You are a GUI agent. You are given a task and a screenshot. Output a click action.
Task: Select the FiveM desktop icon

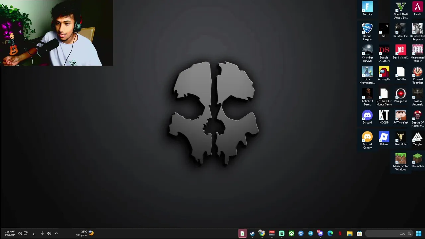(x=418, y=9)
